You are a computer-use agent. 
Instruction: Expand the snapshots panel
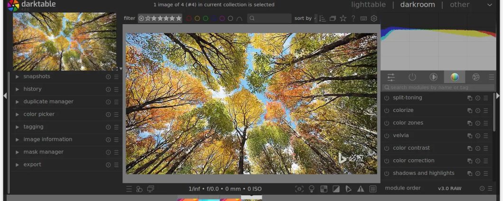[x=37, y=76]
